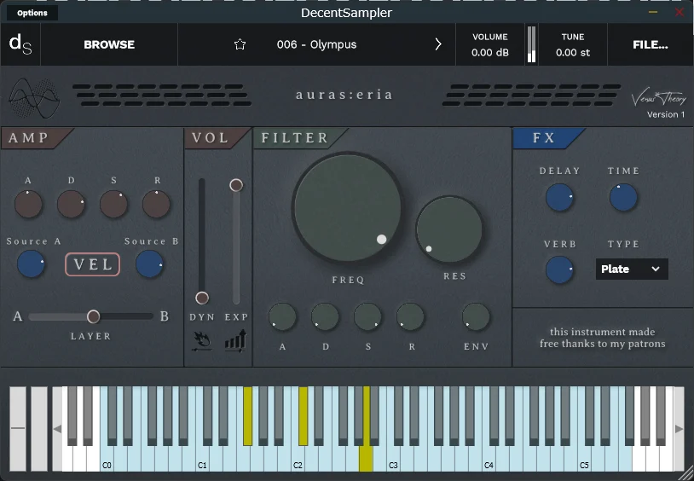Click the output level meter
Screen dimensions: 694x481
click(x=531, y=44)
